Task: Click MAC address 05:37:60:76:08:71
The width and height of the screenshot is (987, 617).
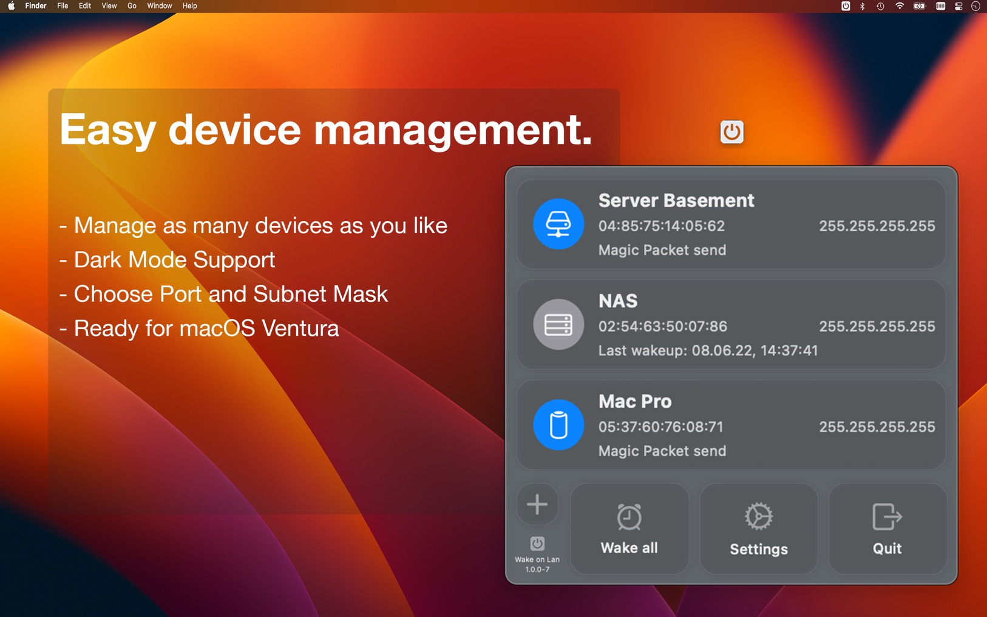Action: point(661,427)
